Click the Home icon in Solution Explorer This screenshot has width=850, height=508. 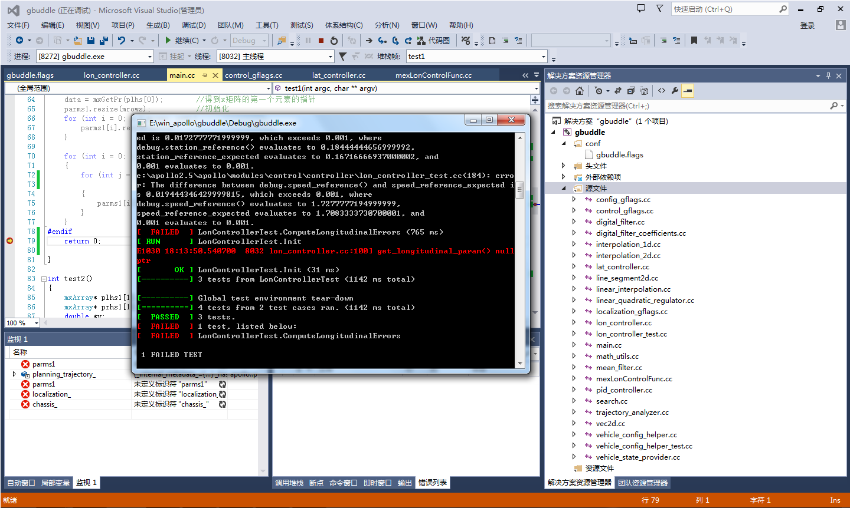(x=580, y=90)
